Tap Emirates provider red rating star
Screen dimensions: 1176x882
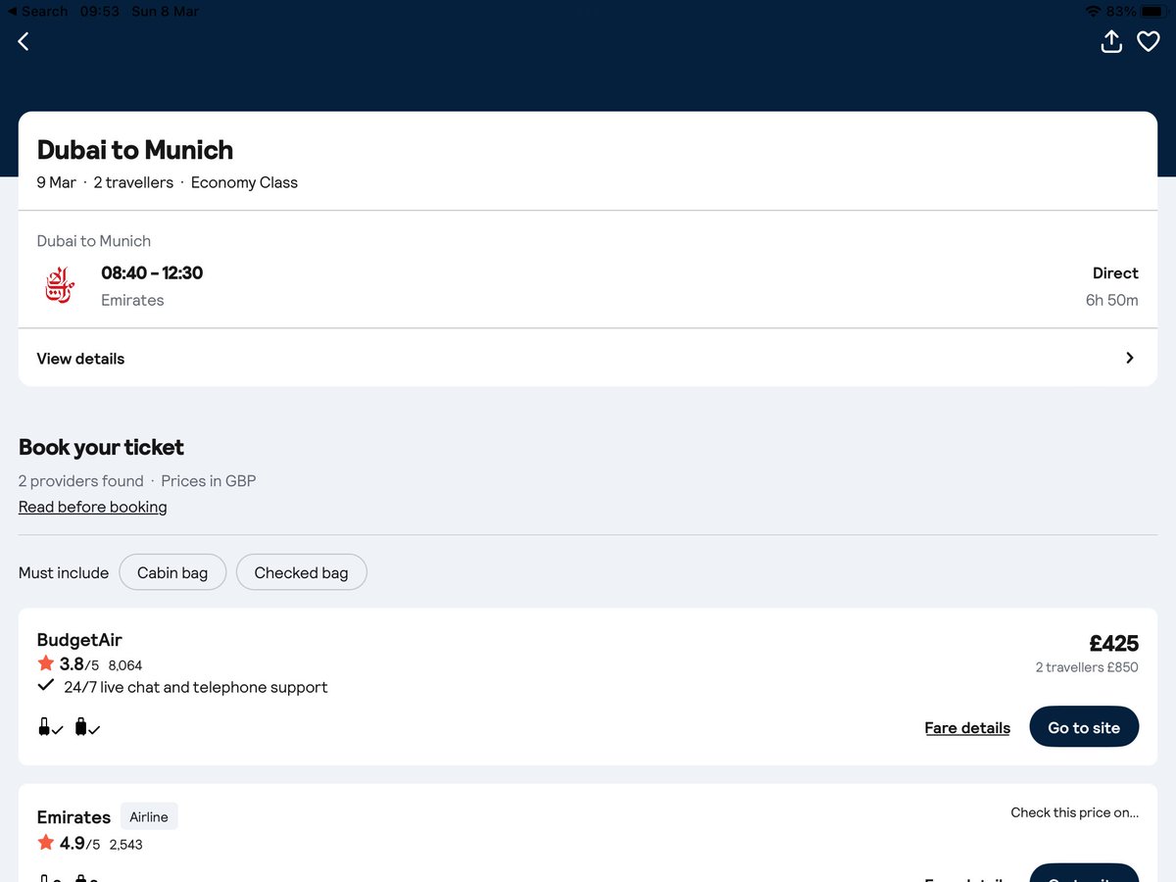(46, 843)
